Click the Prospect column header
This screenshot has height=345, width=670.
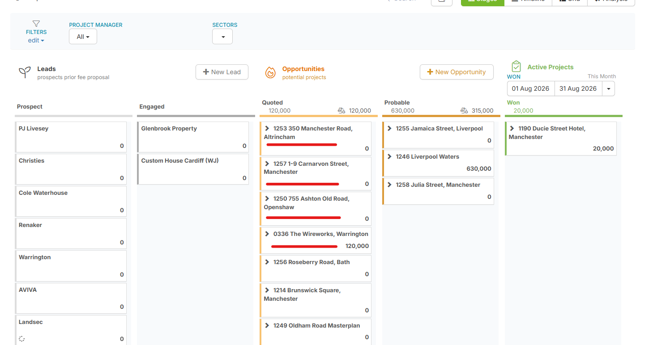[30, 106]
